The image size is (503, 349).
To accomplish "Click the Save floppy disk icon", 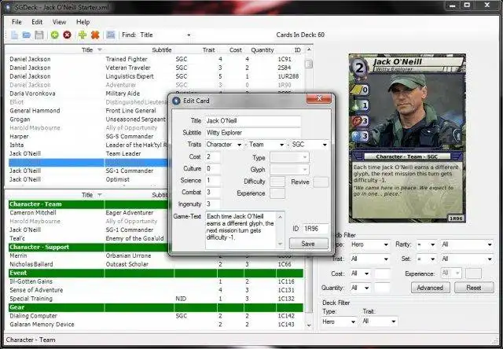I will tap(39, 35).
